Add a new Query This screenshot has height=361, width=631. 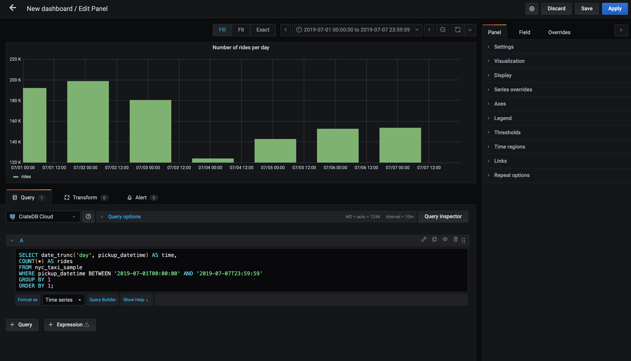(22, 325)
